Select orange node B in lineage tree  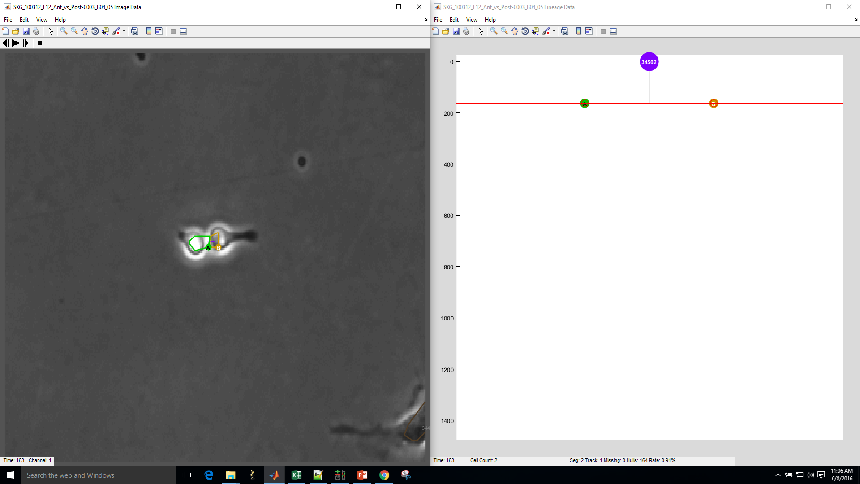[714, 104]
